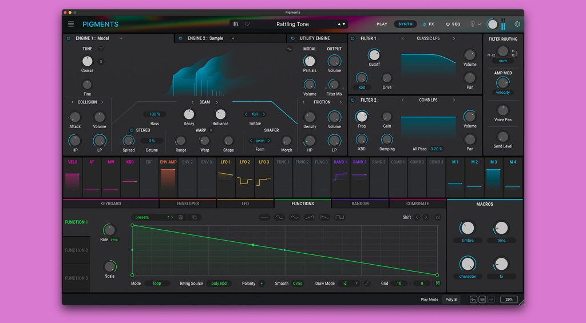586x323 pixels.
Task: Shift the function right
Action: tap(426, 217)
